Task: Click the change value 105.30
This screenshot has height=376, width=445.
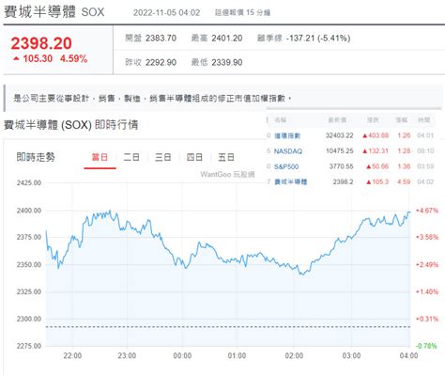Action: coord(38,58)
